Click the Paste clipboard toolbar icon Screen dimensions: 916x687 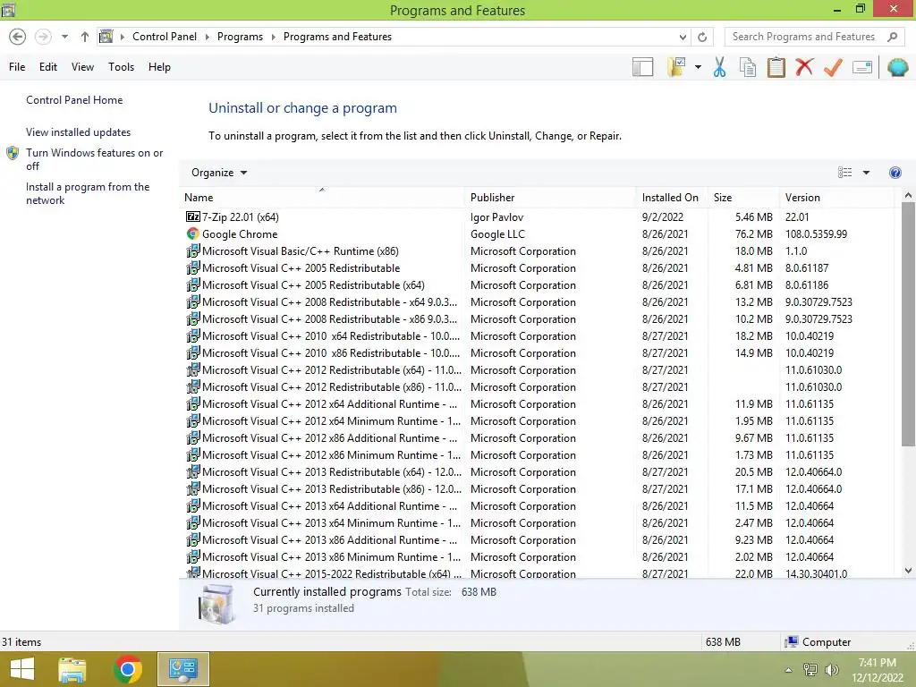pyautogui.click(x=776, y=67)
